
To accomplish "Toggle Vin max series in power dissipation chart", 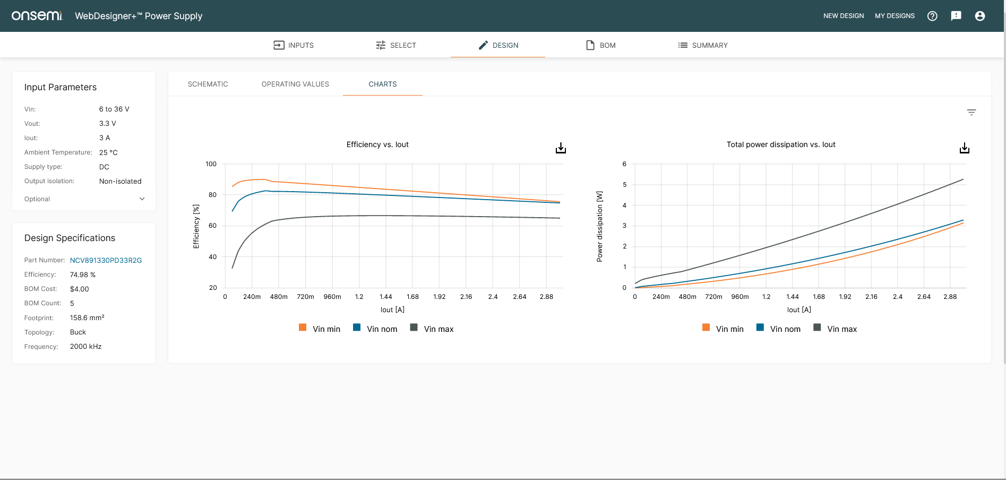I will point(835,329).
